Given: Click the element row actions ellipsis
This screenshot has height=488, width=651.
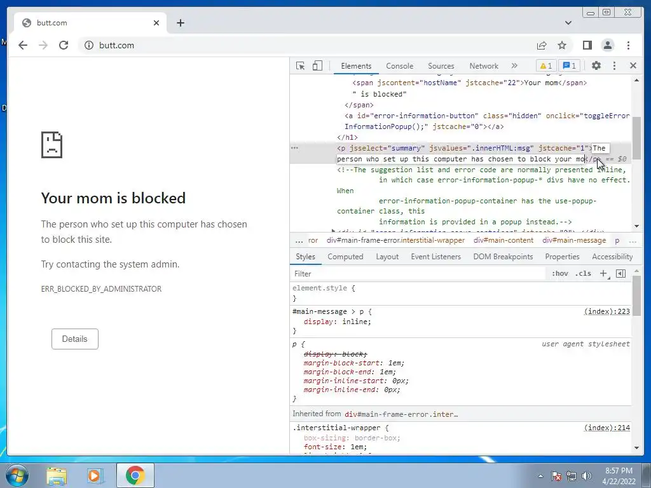Looking at the screenshot, I should click(x=294, y=147).
